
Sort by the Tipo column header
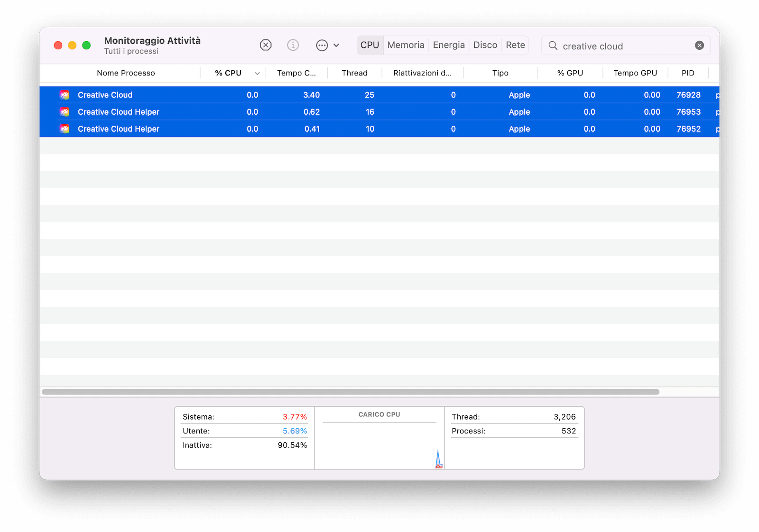(x=500, y=73)
